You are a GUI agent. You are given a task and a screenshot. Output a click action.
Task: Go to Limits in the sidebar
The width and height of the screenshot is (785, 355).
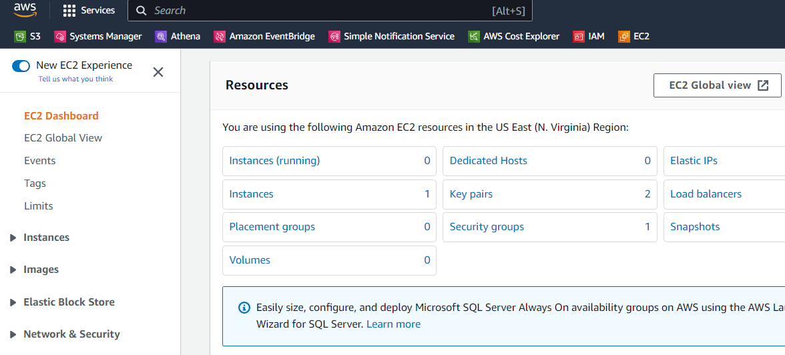39,206
